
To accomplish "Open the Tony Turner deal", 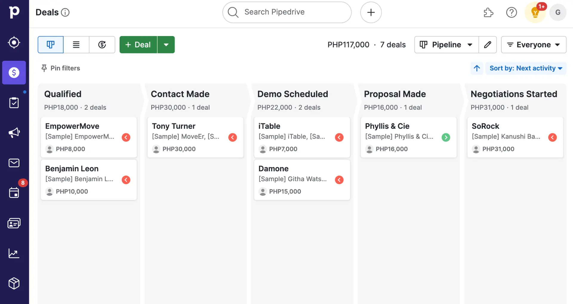I will [x=195, y=137].
